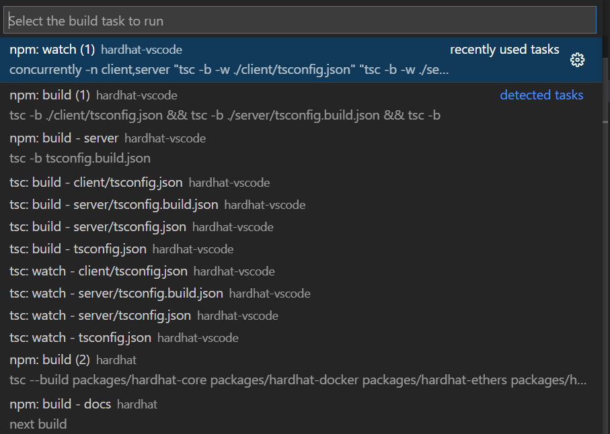Run tsc: build - tsconfig.json task
Screen dimensions: 610x434
pyautogui.click(x=301, y=249)
